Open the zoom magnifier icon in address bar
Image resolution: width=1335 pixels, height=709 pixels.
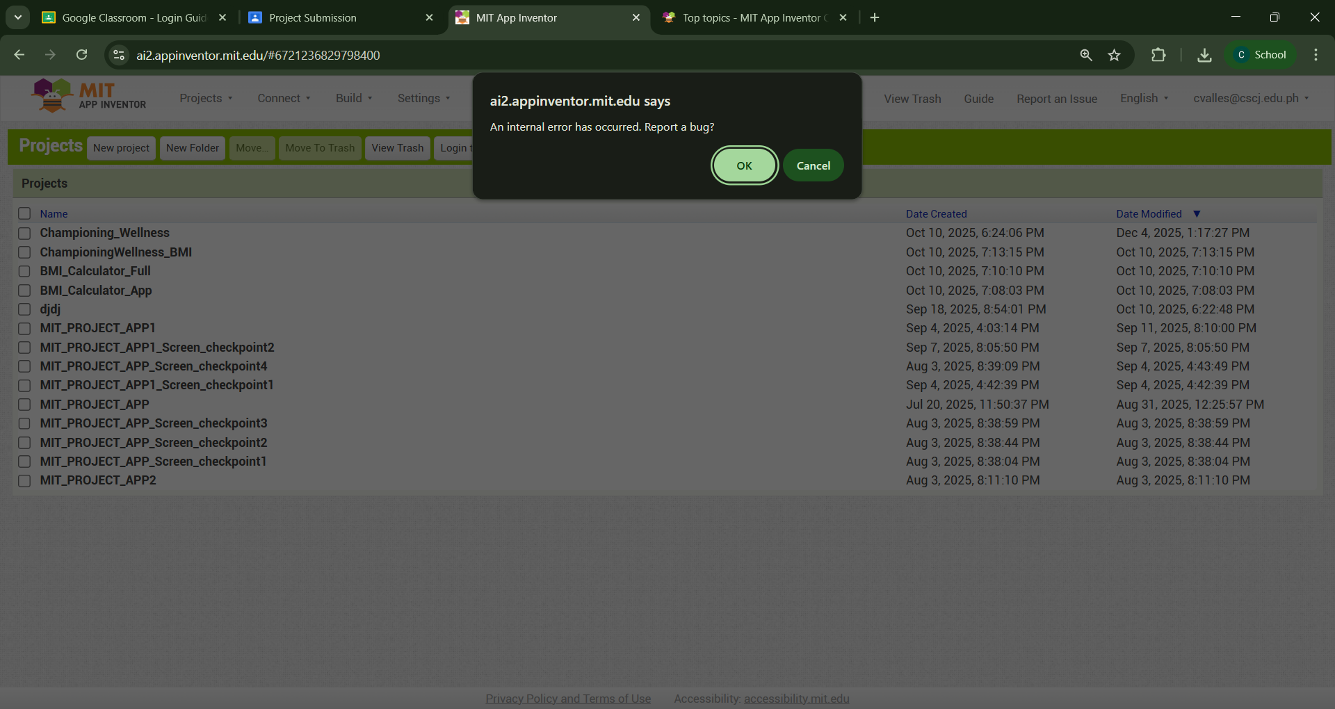tap(1086, 55)
